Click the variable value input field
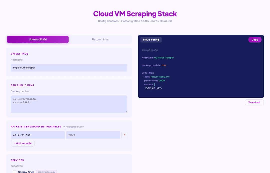Screen dimensions: 270x173 pos(93,135)
